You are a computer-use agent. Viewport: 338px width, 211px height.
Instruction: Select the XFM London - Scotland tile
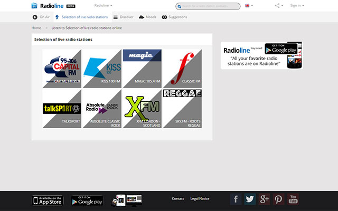[x=142, y=109]
